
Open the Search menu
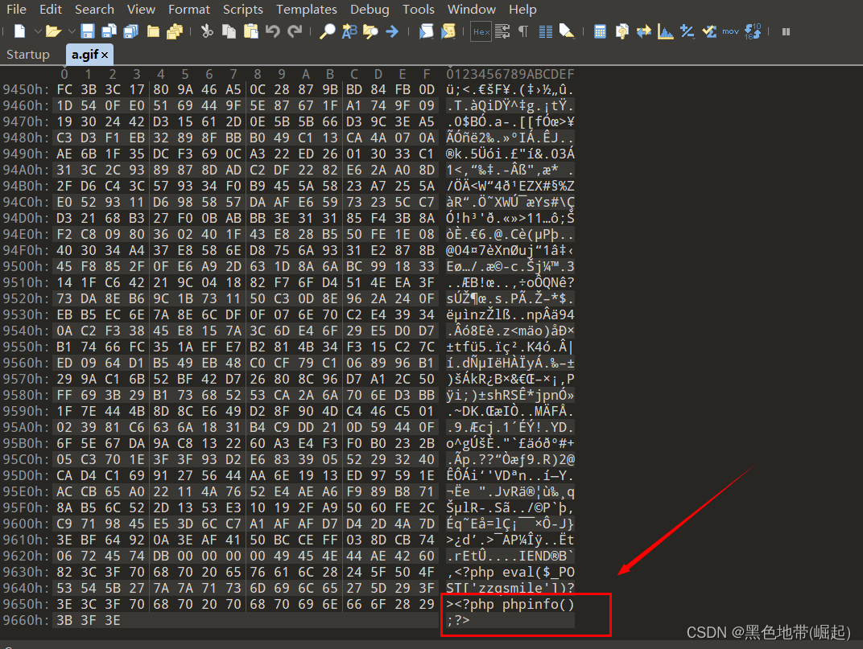coord(94,10)
